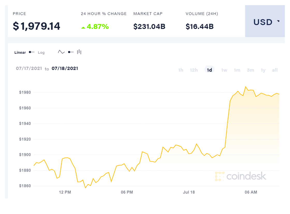
Task: Toggle the Linear/Log scale switch
Action: [x=32, y=52]
